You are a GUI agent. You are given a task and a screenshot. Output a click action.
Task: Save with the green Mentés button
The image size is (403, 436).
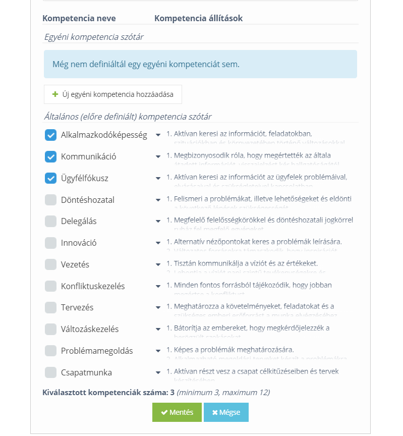coord(177,412)
